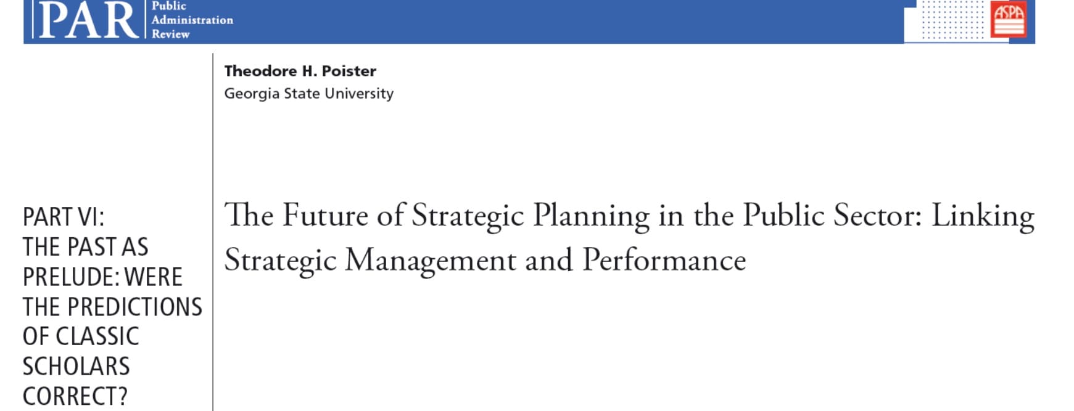
Task: Click the dotted square pattern beside ASPA
Action: [952, 19]
